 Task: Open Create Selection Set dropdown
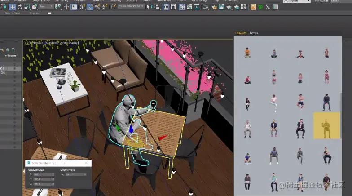click(131, 6)
